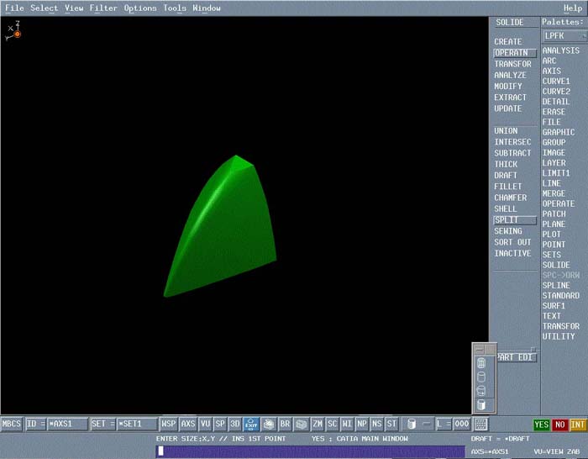Screen dimensions: 588x459
Task: Toggle the NS button in bottom toolbar
Action: click(x=376, y=425)
